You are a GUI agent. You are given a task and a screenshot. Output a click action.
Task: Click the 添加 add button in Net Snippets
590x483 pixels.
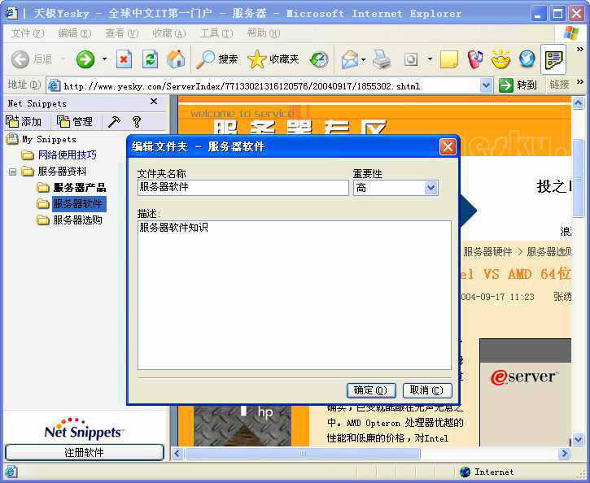(x=24, y=121)
